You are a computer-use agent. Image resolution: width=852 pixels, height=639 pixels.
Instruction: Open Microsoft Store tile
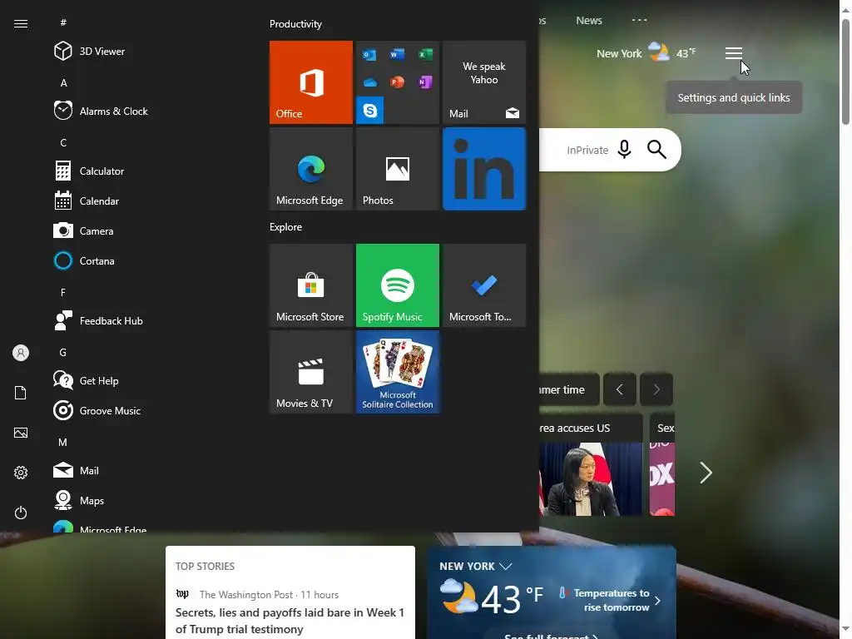coord(311,285)
